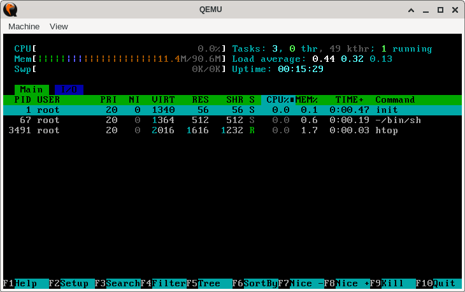Click F9 Kill in the function bar
Viewport: 465px width, 292px height.
pyautogui.click(x=392, y=284)
